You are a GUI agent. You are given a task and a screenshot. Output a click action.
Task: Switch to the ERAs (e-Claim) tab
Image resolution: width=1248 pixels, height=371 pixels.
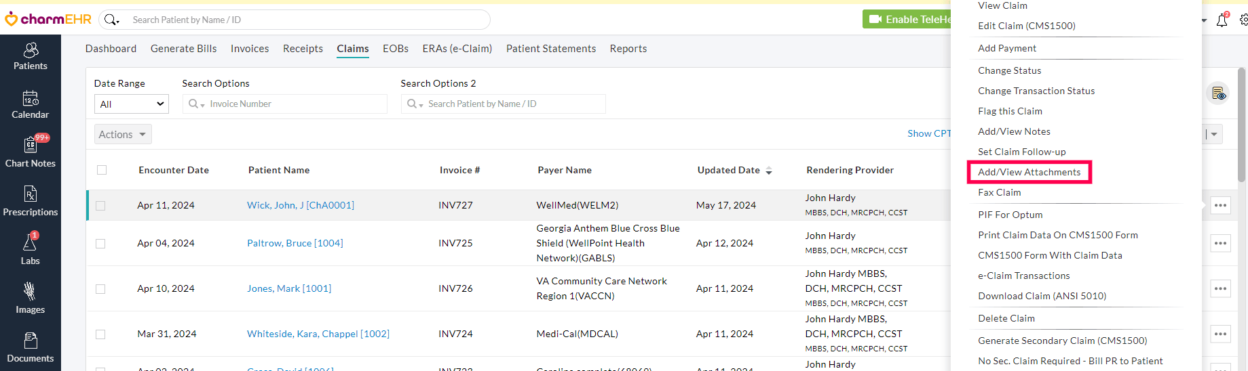click(x=457, y=49)
